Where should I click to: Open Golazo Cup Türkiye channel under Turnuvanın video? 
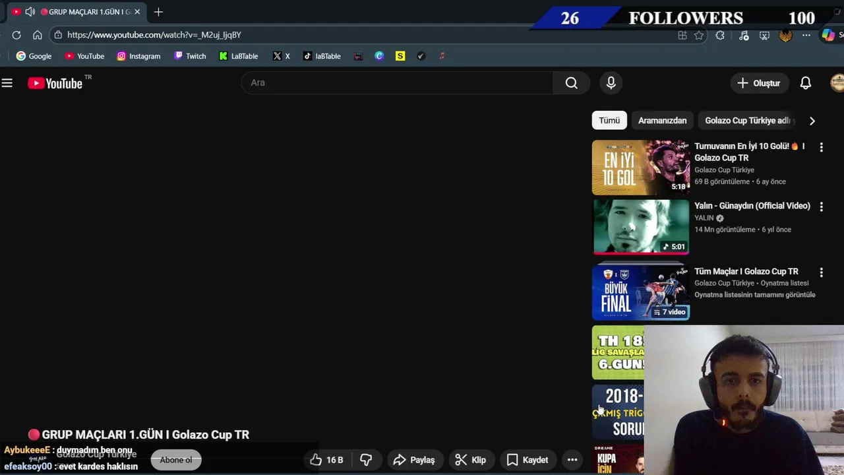pyautogui.click(x=724, y=170)
